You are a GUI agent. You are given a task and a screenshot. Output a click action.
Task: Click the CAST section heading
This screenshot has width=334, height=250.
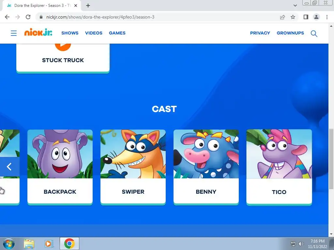coord(164,109)
